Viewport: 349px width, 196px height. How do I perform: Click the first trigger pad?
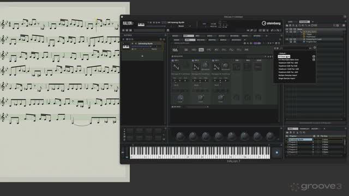tap(130, 131)
